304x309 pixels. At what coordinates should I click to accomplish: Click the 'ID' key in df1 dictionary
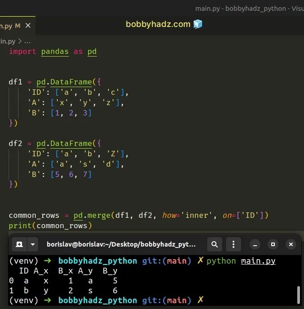[36, 92]
